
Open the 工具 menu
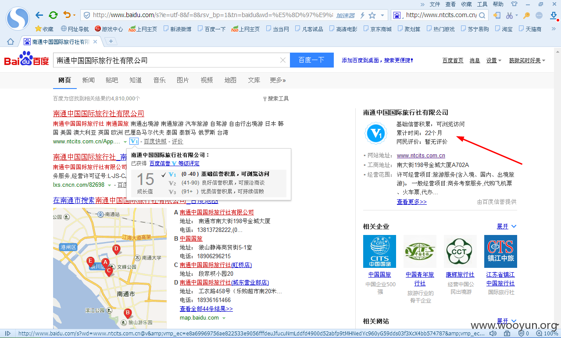coord(482,4)
